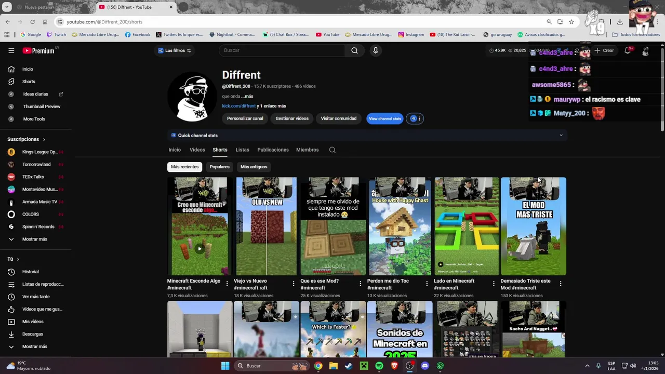Show hidden icons in the system tray

click(x=587, y=366)
